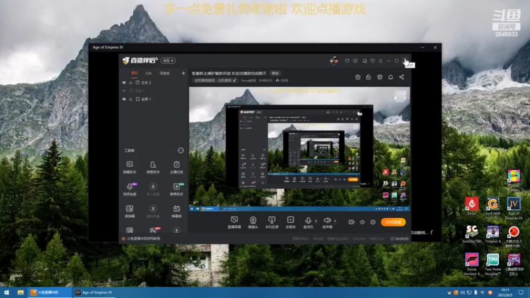This screenshot has height=298, width=530.
Task: Add a new scene with the plus icon
Action: 184,73
